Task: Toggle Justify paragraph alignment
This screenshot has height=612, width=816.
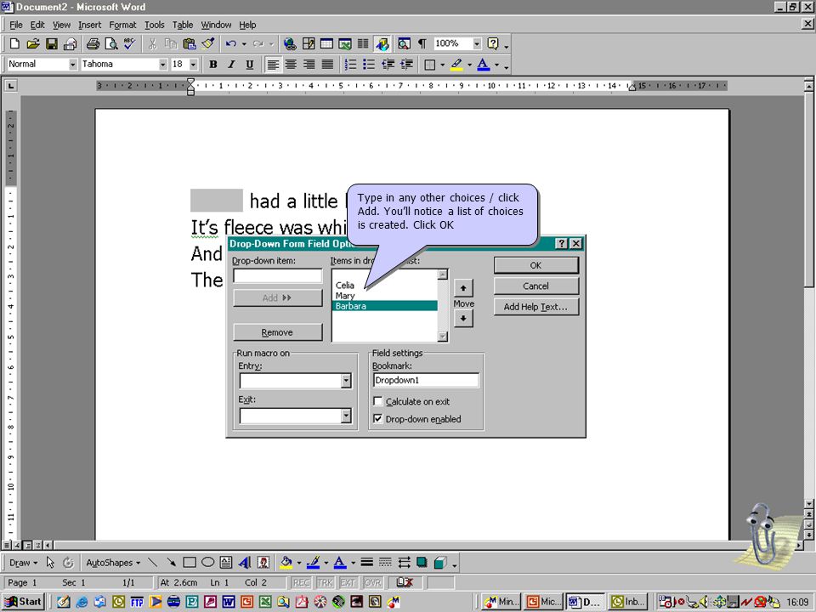Action: point(327,65)
